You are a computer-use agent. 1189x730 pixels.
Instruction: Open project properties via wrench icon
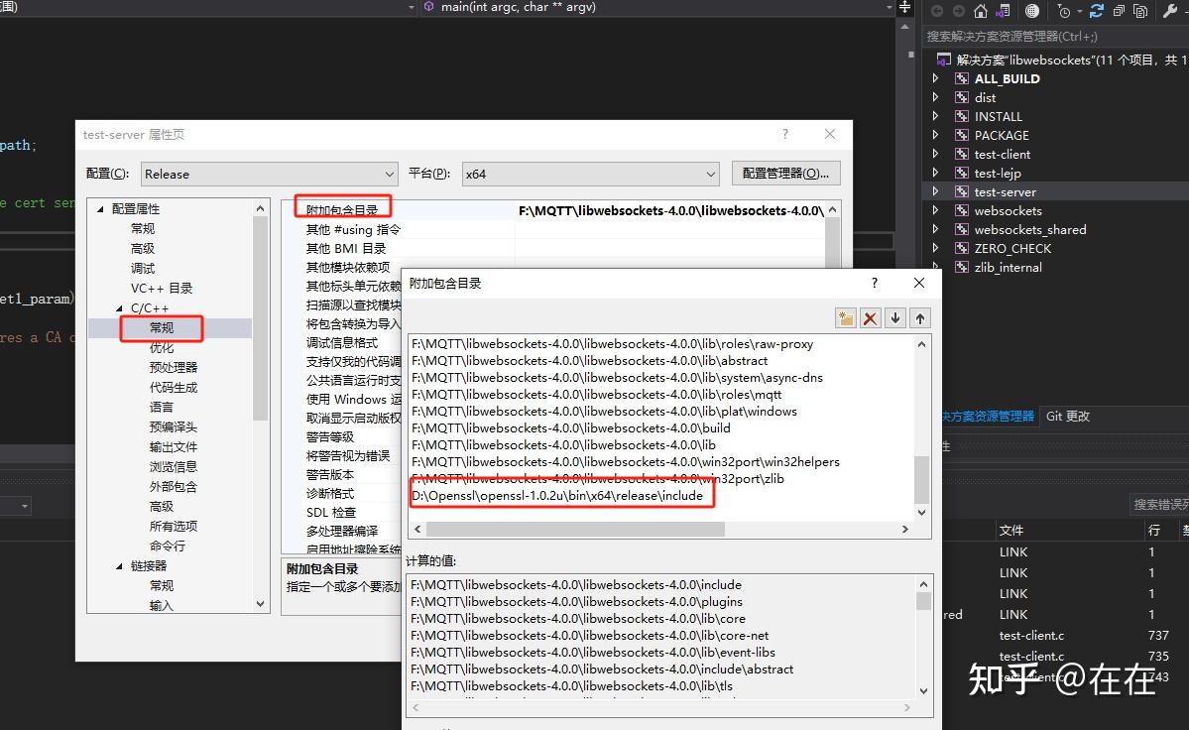(x=1169, y=10)
